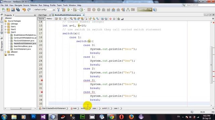Switch to the History view button
The width and height of the screenshot is (215, 120).
[x=49, y=19]
